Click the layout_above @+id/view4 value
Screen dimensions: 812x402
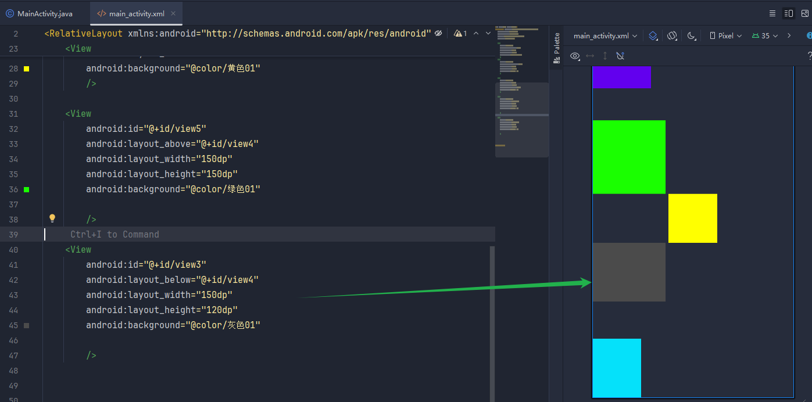point(227,144)
